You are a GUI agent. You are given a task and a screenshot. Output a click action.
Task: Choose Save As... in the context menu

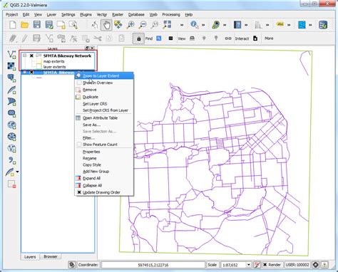91,125
